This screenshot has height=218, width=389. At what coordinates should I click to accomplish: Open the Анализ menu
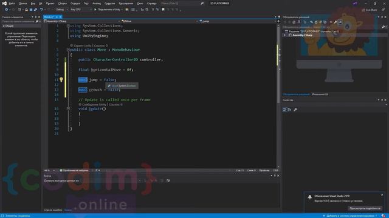[97, 4]
